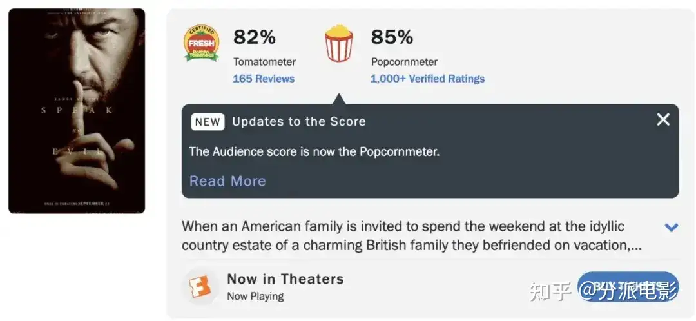
Task: Dismiss the Updates to the Score popup
Action: click(663, 119)
